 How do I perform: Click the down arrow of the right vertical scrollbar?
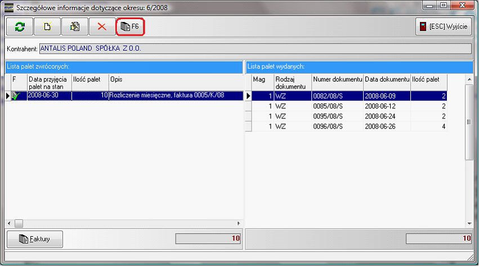pyautogui.click(x=468, y=223)
